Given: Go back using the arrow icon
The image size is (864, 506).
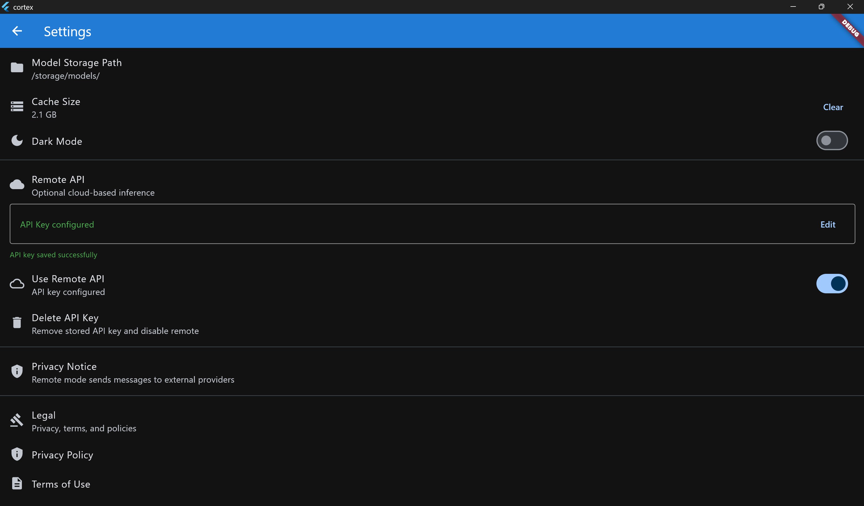Looking at the screenshot, I should tap(17, 31).
